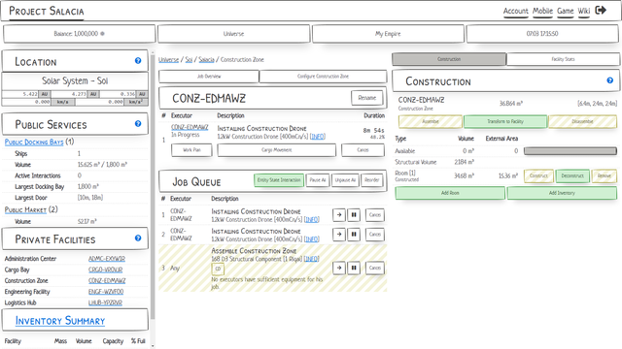This screenshot has height=349, width=622.
Task: Open the Configure Construction Zone tab
Action: (x=323, y=77)
